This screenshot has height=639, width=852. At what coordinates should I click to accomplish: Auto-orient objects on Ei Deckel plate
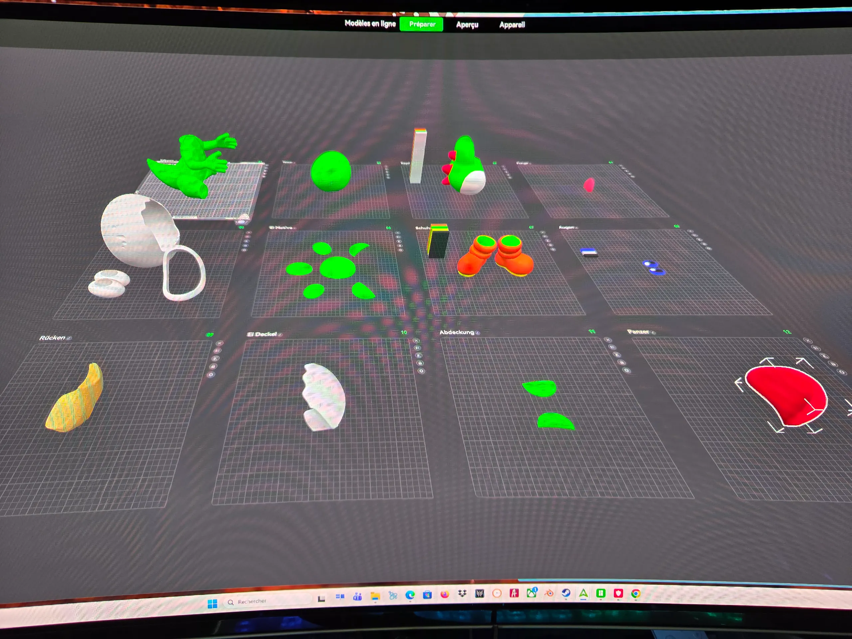coord(417,348)
